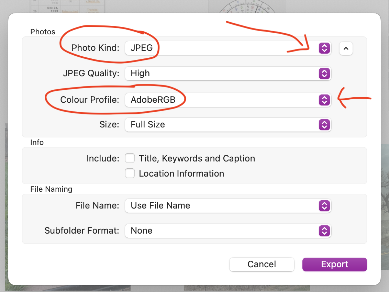
Task: Enable the Title, Keywords and Caption checkbox
Action: 130,158
